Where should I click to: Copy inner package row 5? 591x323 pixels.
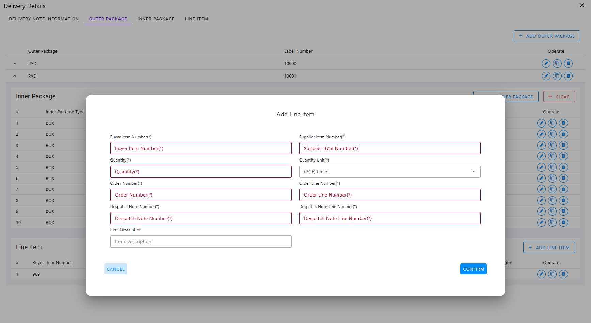pyautogui.click(x=552, y=167)
